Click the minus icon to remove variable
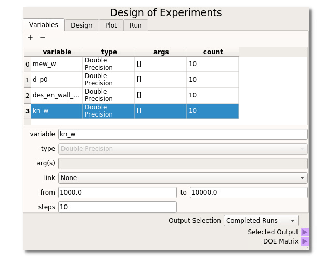The width and height of the screenshot is (336, 256). pyautogui.click(x=43, y=37)
